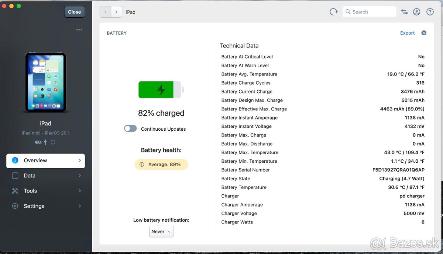Image resolution: width=443 pixels, height=254 pixels.
Task: Select the Overview sidebar item
Action: click(x=46, y=161)
